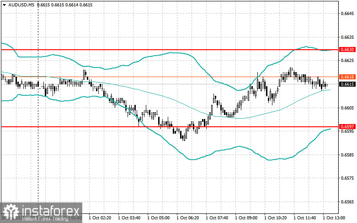
Task: Select the 0.6645 price scale value
Action: (347, 13)
